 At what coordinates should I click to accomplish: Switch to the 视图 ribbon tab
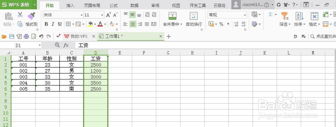[x=176, y=6]
